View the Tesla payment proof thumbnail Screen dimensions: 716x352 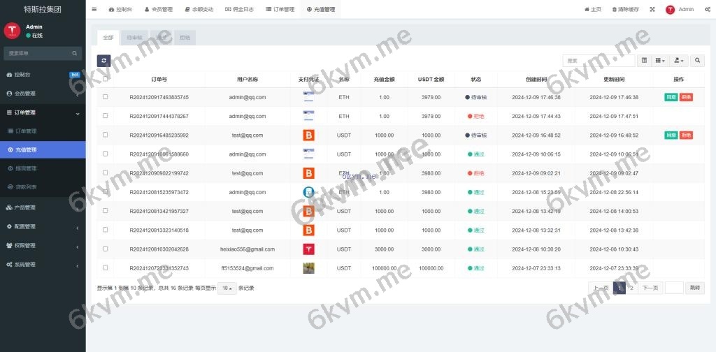click(308, 249)
